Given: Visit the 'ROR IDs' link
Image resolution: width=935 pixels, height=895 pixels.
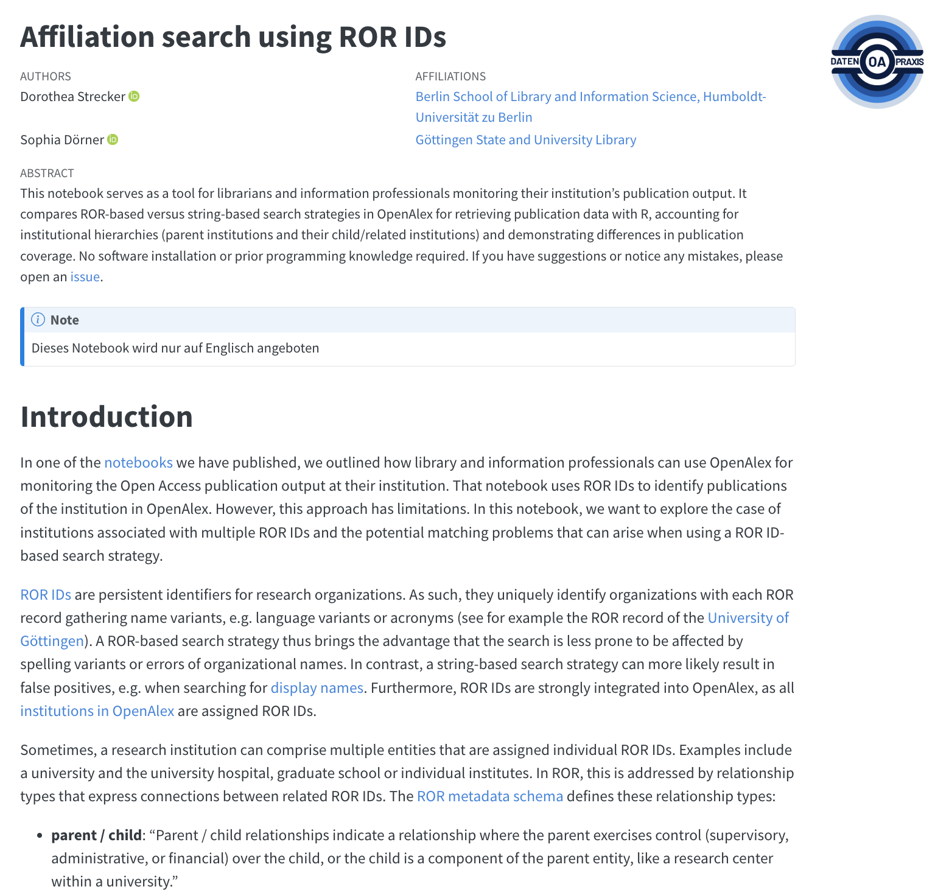Looking at the screenshot, I should [46, 595].
